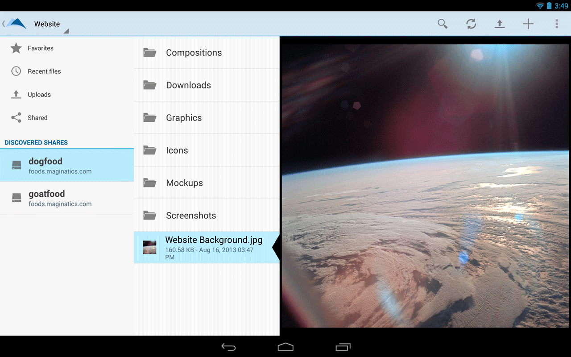Screen dimensions: 571x357
Task: Tap the Home navigation button
Action: (x=285, y=347)
